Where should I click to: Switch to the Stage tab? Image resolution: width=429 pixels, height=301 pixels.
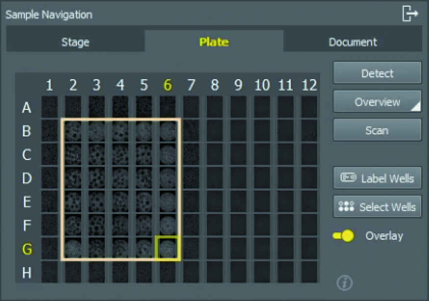[x=75, y=42]
